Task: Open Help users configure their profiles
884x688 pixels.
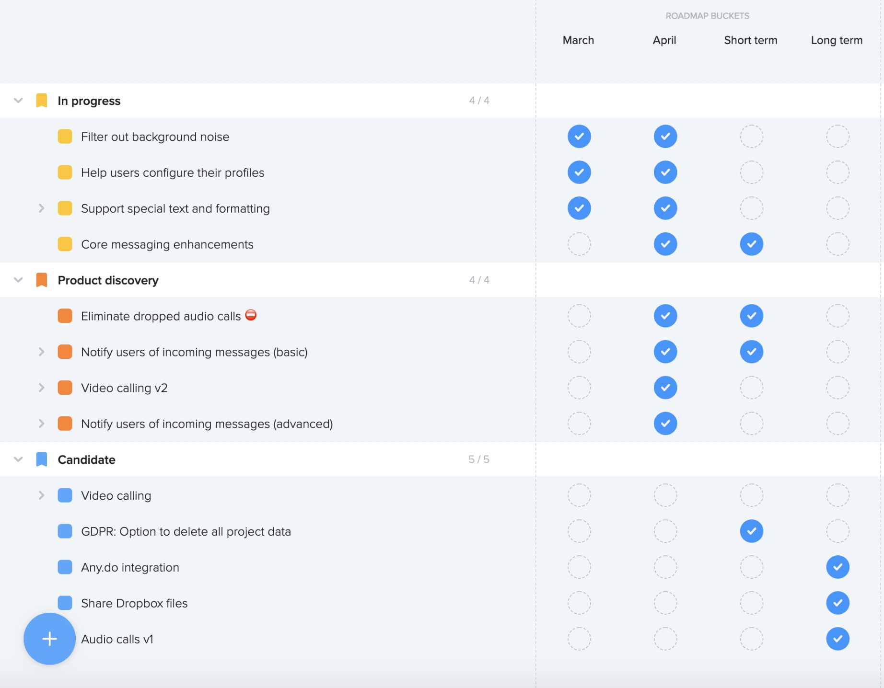Action: 173,173
